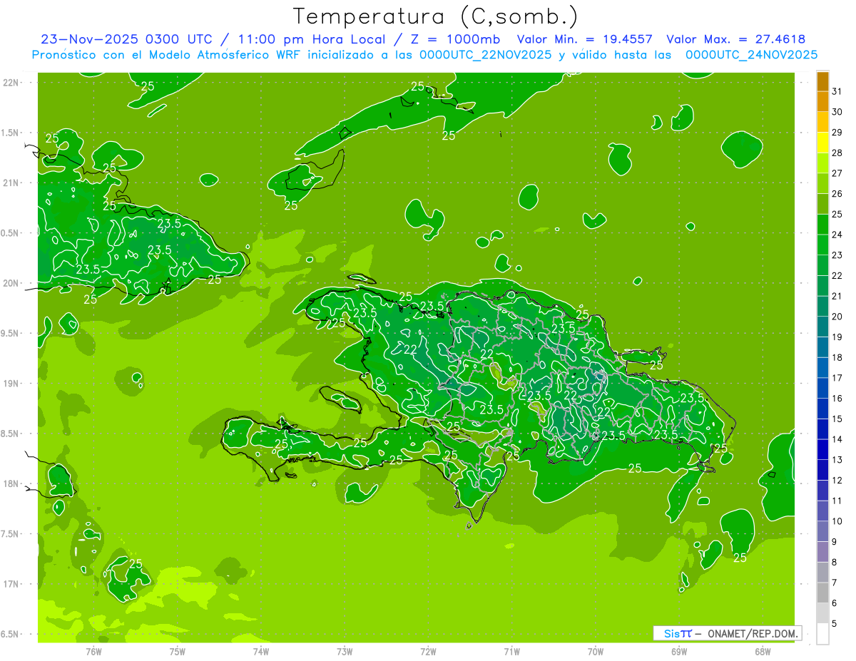Click the colorbar scale label "29"
The height and width of the screenshot is (661, 856).
[837, 133]
